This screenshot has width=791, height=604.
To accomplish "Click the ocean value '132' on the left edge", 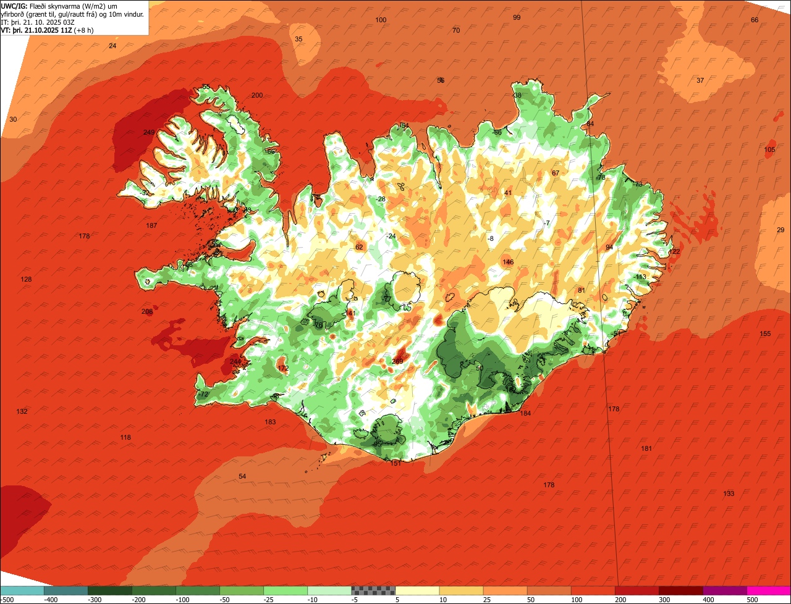I will pyautogui.click(x=22, y=411).
